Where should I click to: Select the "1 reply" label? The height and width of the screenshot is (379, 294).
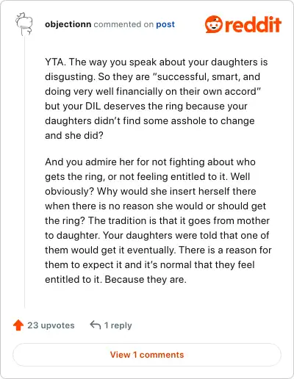pos(118,325)
